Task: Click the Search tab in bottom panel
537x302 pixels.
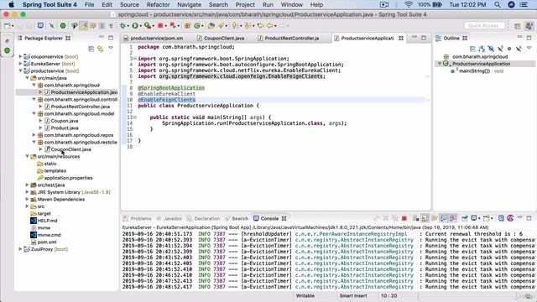Action: coord(237,218)
